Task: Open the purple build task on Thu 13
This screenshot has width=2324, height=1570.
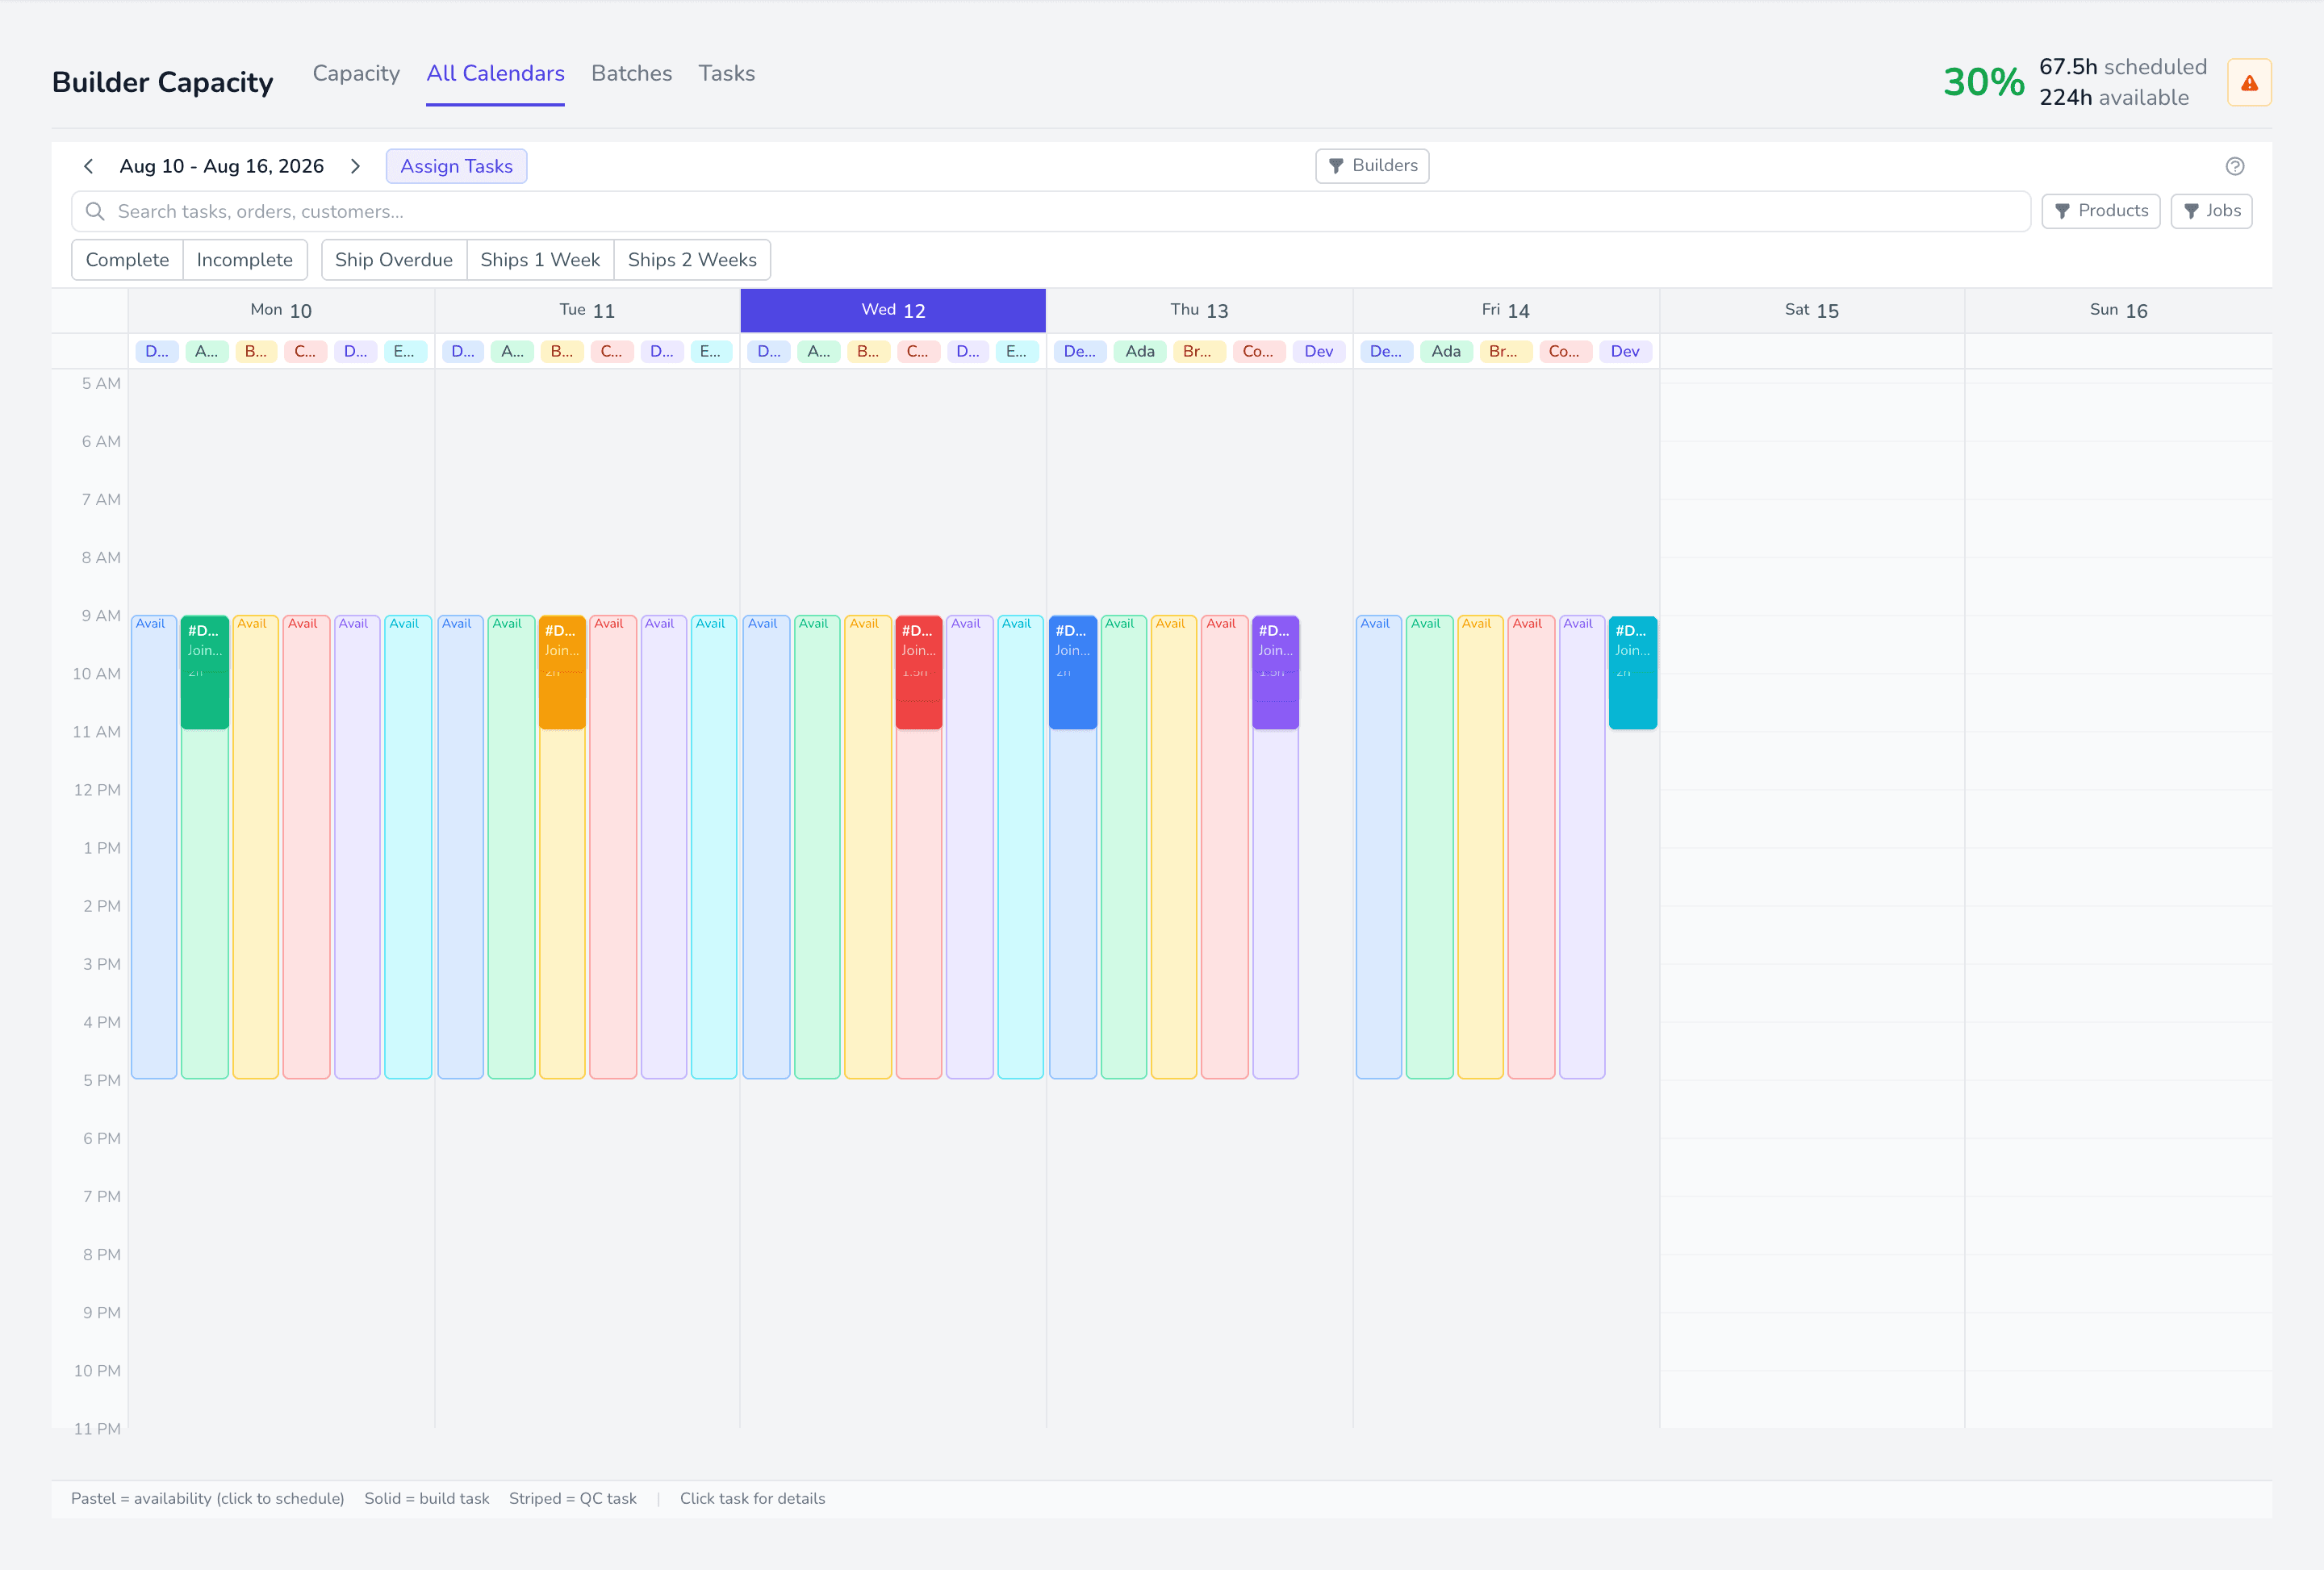Action: tap(1276, 672)
